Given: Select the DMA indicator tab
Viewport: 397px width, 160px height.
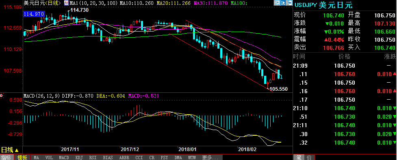Looking at the screenshot, I should [178, 158].
